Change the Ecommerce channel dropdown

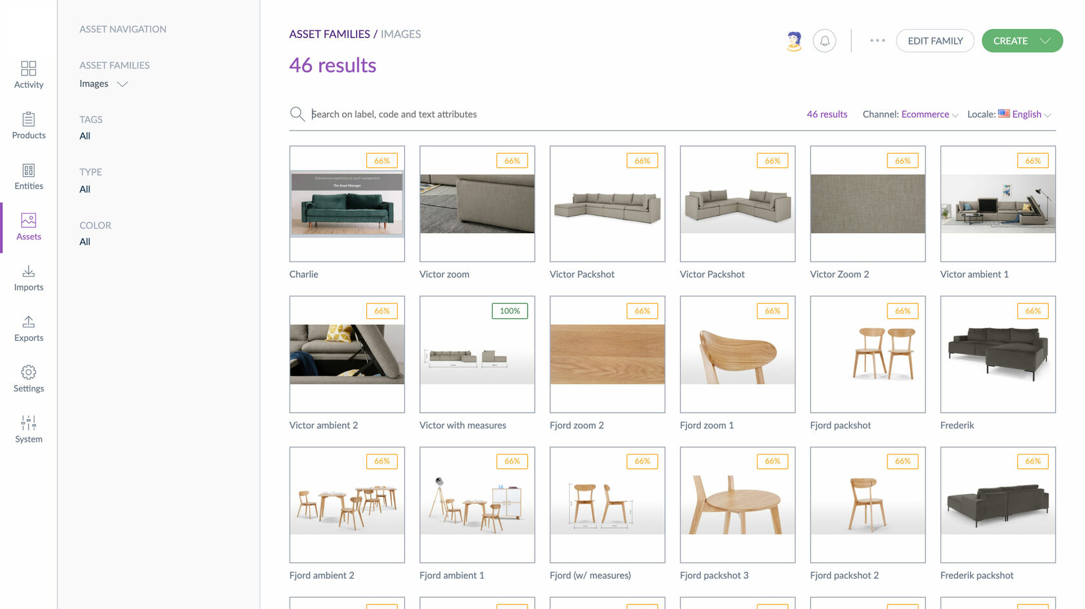tap(930, 114)
